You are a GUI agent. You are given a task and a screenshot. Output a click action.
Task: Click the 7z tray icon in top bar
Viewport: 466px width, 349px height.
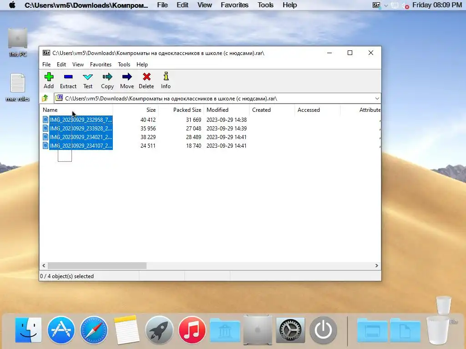point(376,5)
